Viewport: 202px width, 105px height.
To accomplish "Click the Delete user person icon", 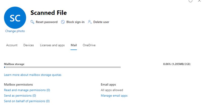I will [90, 22].
